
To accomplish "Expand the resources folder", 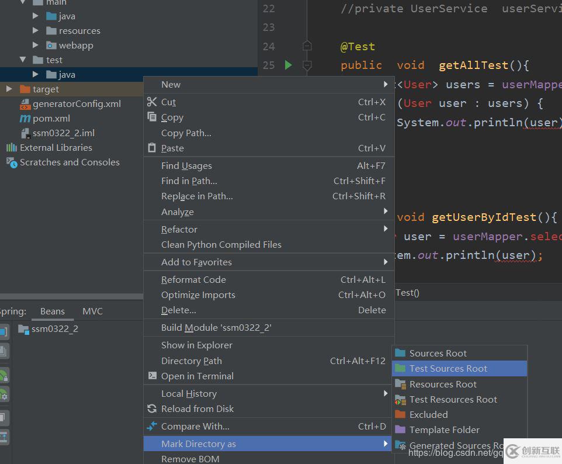I will (x=36, y=30).
